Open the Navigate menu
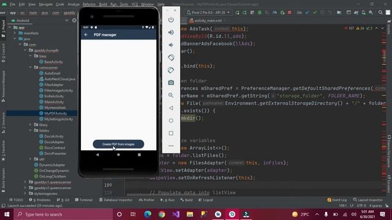 (45, 4)
